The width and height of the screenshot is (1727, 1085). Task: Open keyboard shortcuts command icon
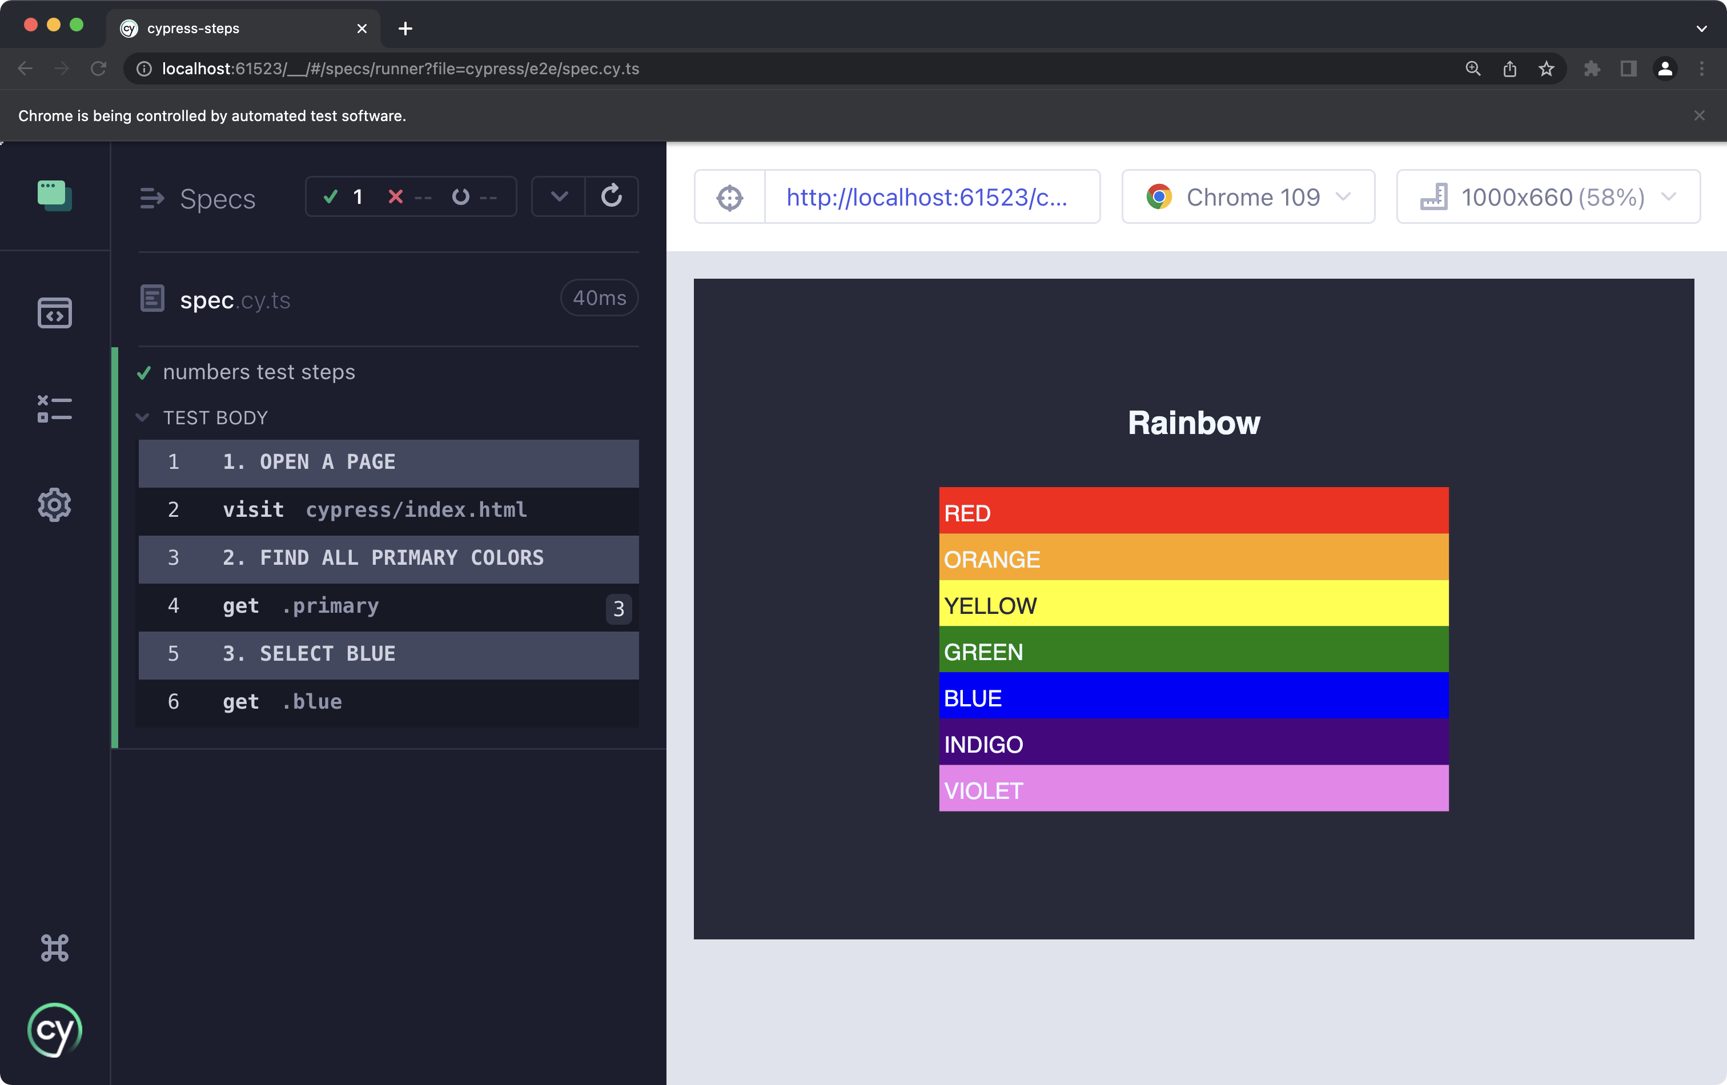pos(54,947)
